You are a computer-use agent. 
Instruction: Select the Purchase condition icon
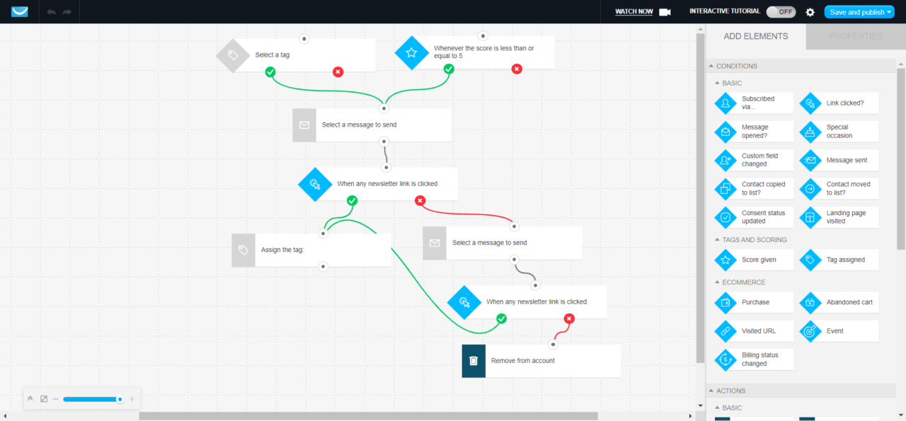(x=726, y=302)
